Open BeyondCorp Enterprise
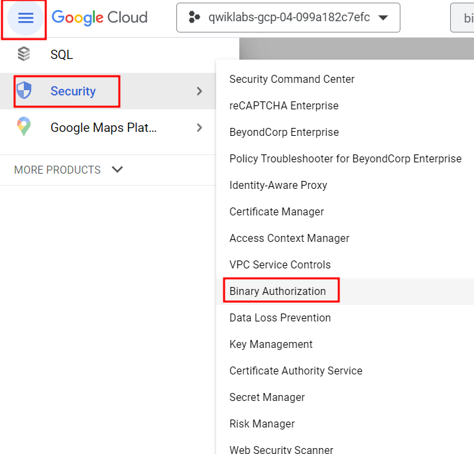 (x=284, y=133)
